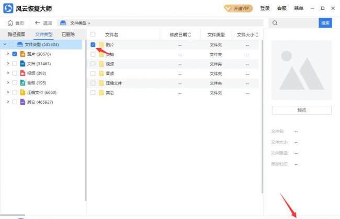
Task: Expand the 其它 (465927) tree node
Action: tap(8, 101)
